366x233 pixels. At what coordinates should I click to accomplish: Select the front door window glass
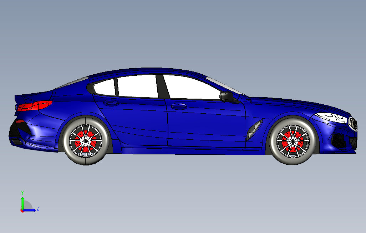click(x=192, y=88)
